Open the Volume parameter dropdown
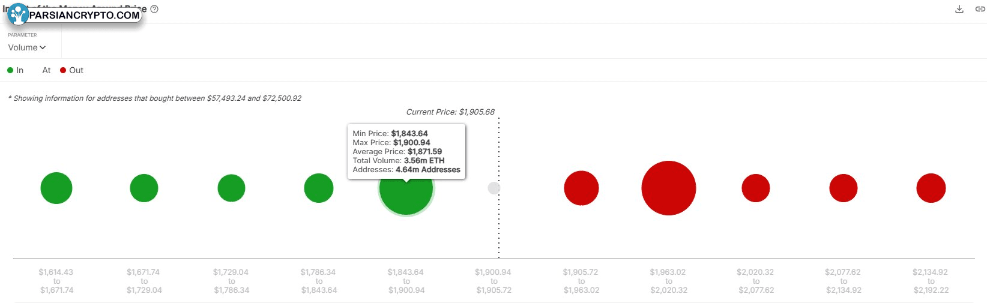 [27, 47]
